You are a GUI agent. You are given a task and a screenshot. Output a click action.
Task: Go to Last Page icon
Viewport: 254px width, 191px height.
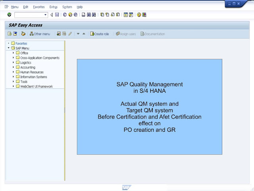point(118,15)
